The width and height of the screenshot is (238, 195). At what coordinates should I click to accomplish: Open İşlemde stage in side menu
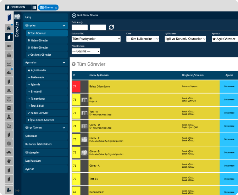coord(47,84)
